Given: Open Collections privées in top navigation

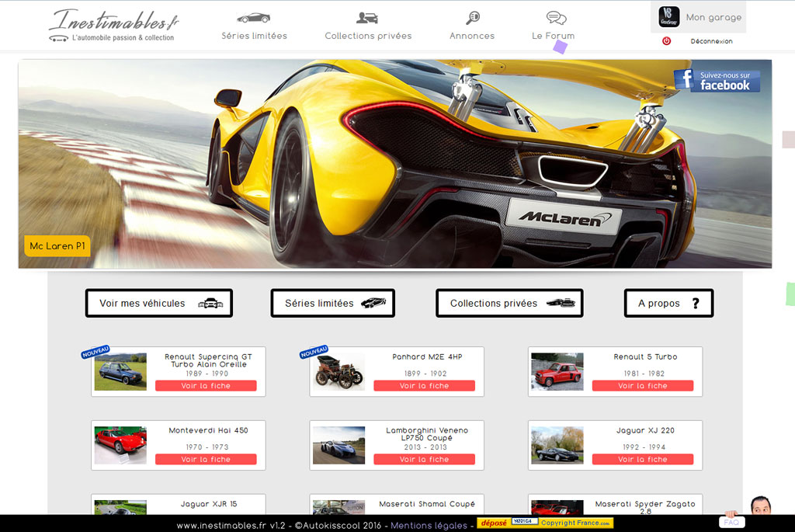Looking at the screenshot, I should click(x=368, y=36).
